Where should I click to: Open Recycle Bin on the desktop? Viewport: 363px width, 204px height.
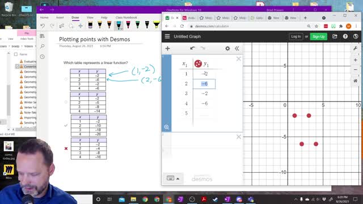coord(9,10)
